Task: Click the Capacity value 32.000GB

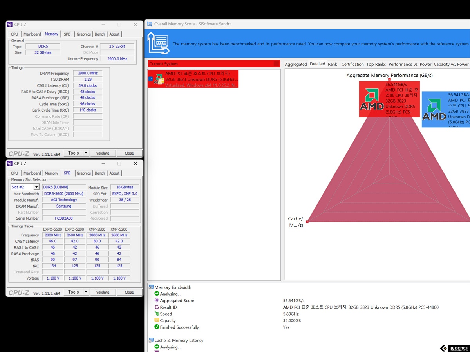Action: point(292,321)
